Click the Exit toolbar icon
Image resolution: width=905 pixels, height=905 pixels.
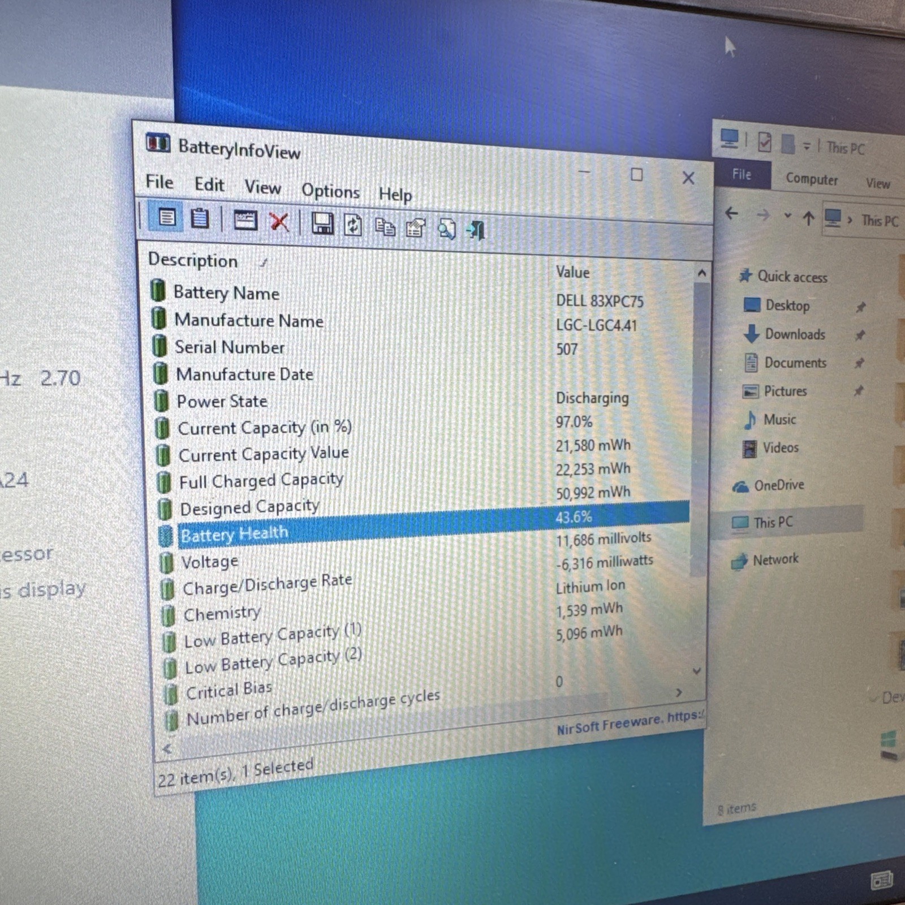(476, 230)
